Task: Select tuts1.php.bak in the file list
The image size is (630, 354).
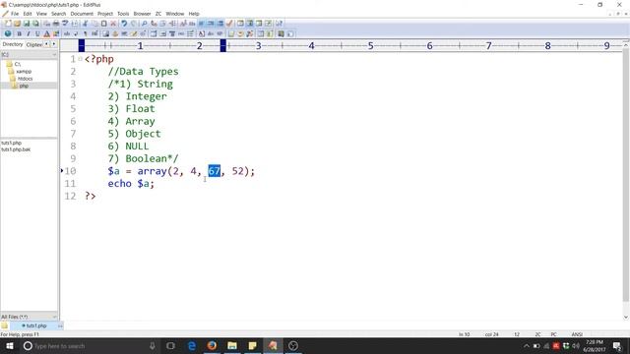Action: [16, 149]
